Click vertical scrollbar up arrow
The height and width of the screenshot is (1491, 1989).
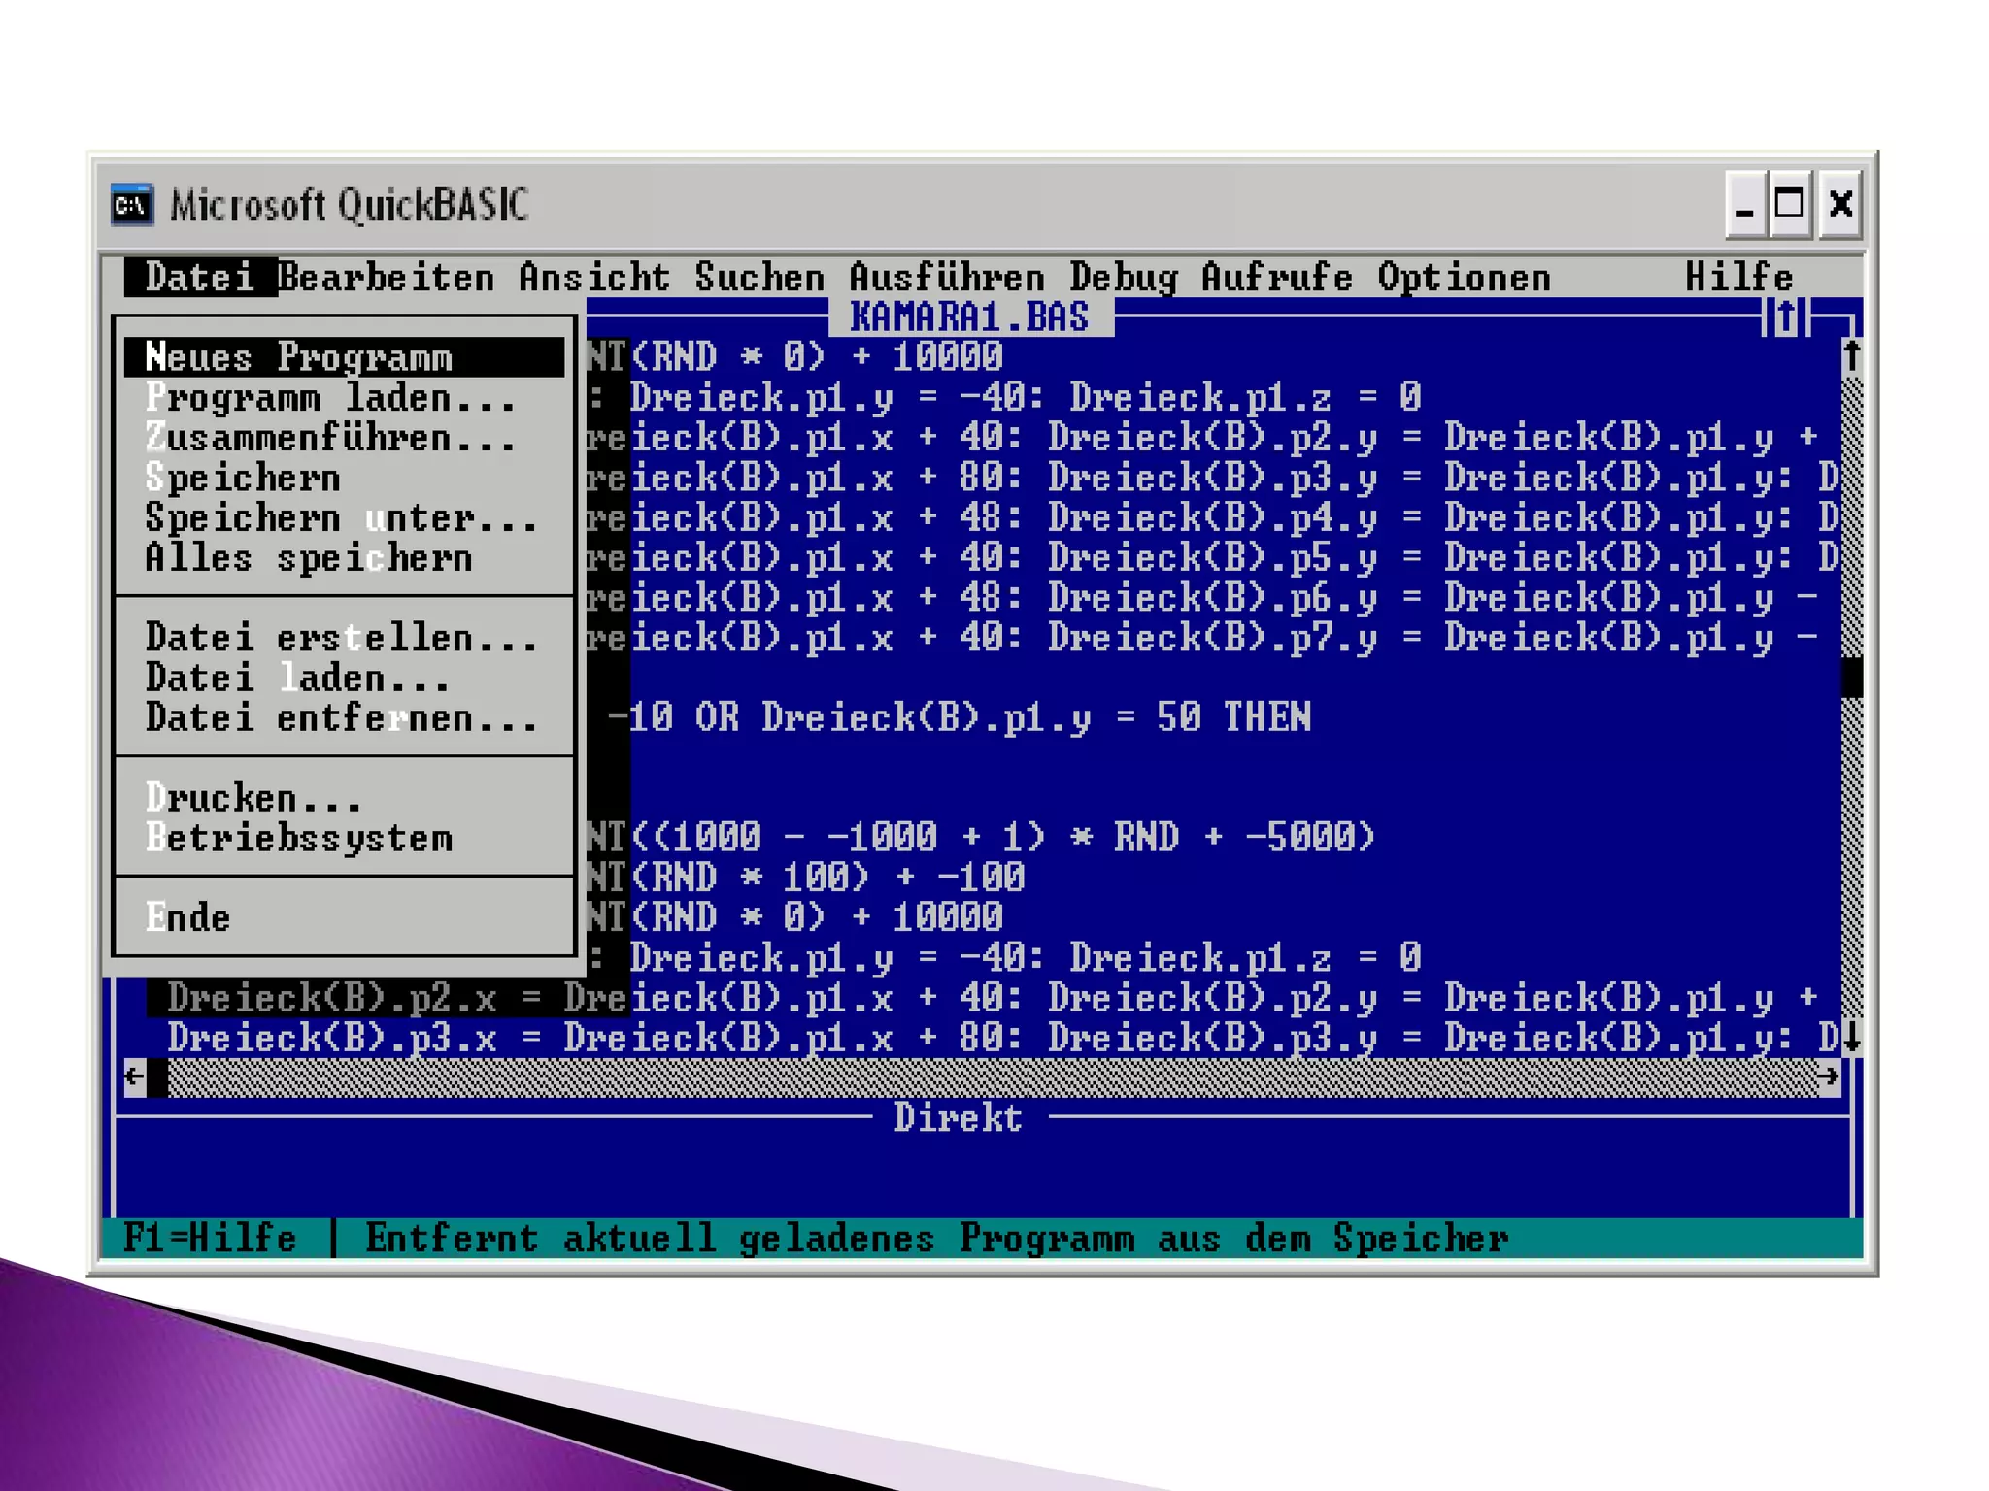click(x=1851, y=355)
